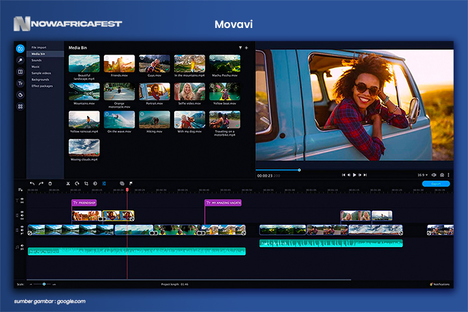Toggle the preview volume speaker
Viewport: 468px width, 312px height.
coord(434,175)
